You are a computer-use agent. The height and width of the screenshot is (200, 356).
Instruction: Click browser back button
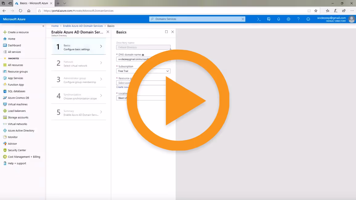click(x=4, y=11)
